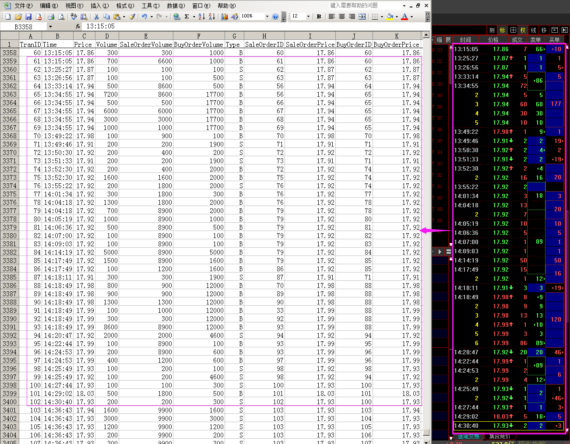This screenshot has height=444, width=570.
Task: Click the Print Preview button
Action: (61, 16)
